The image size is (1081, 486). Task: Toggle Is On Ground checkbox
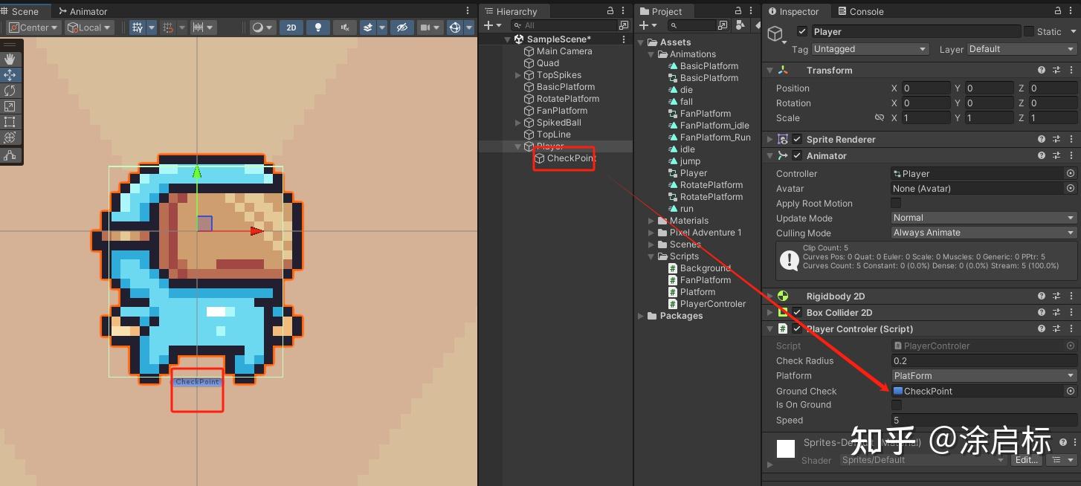tap(896, 405)
